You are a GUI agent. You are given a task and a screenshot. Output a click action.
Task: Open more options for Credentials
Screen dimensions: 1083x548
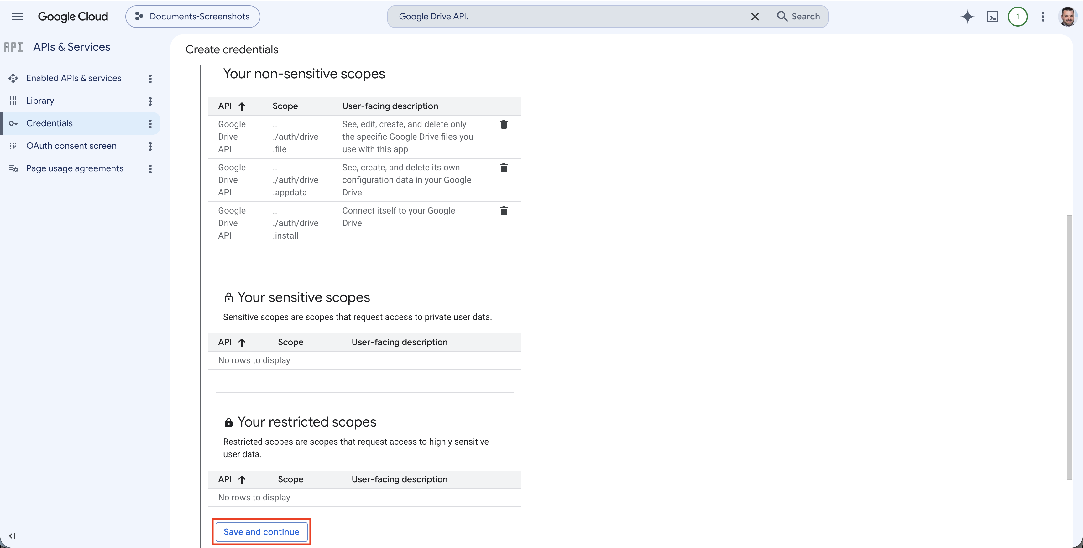pos(150,124)
